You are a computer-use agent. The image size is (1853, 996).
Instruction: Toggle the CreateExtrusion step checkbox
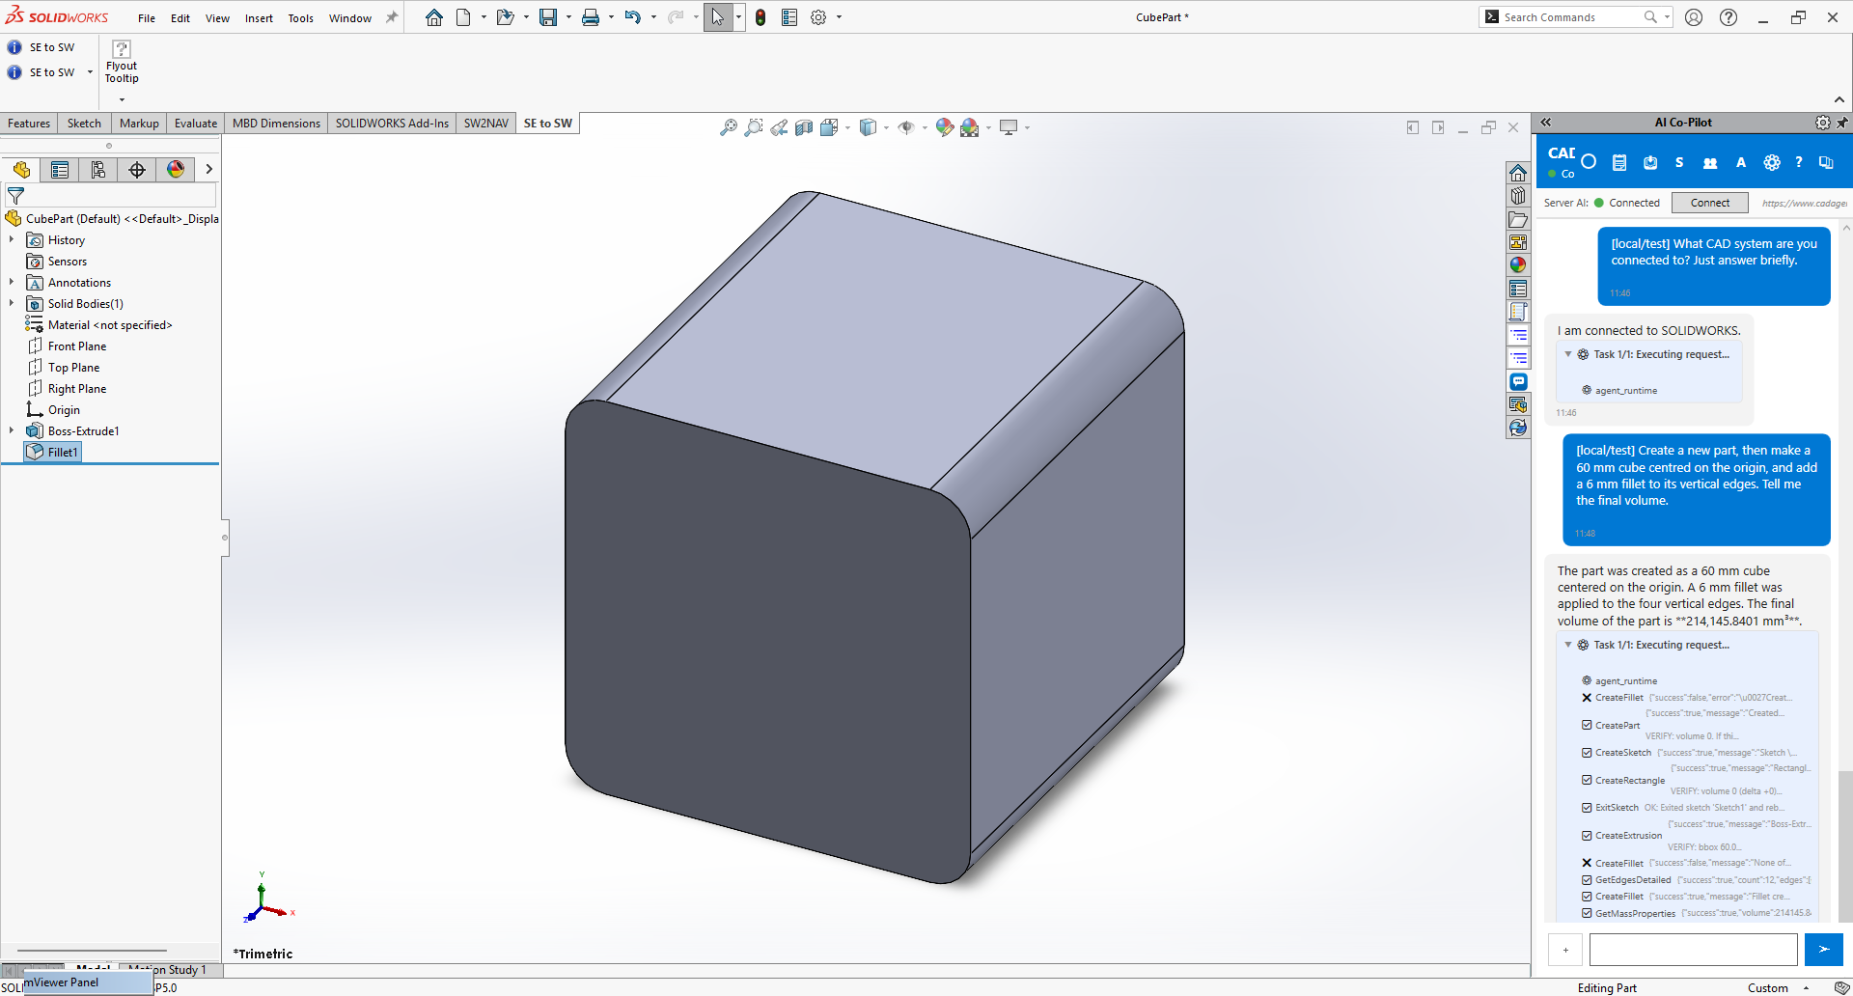1587,836
